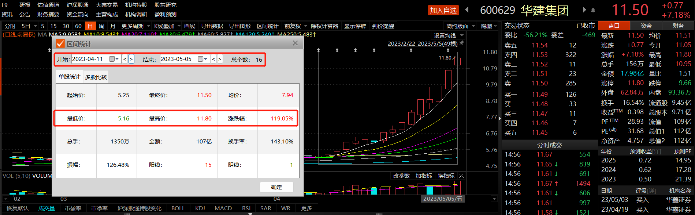Move end date back one step
The image size is (695, 215).
pyautogui.click(x=213, y=59)
